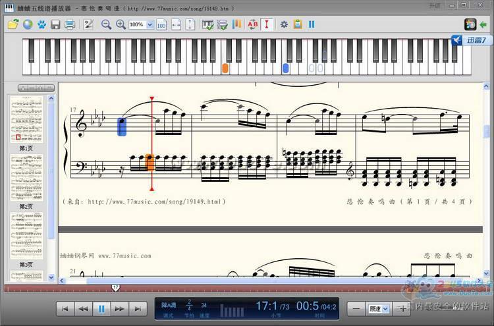Screen dimensions: 494x326
Task: Pause playback from the toolbar
Action: (312, 24)
